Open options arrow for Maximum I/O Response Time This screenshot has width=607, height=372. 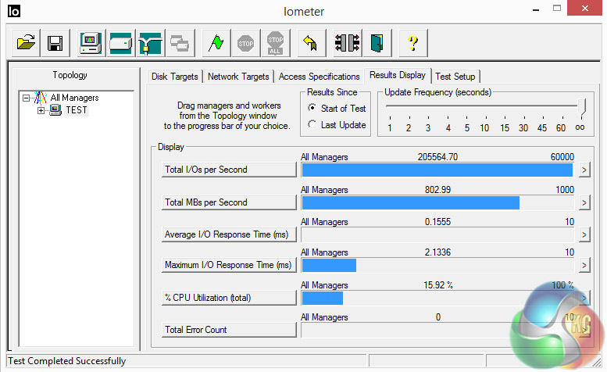click(x=584, y=265)
